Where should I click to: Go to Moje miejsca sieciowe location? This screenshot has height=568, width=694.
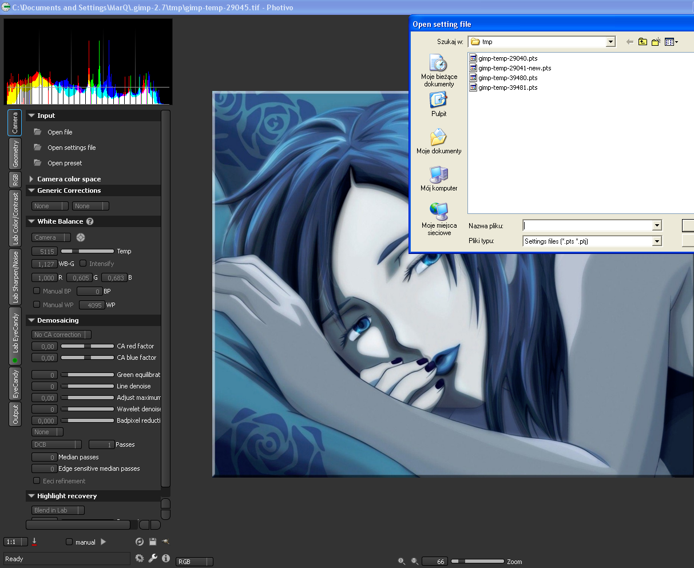439,219
